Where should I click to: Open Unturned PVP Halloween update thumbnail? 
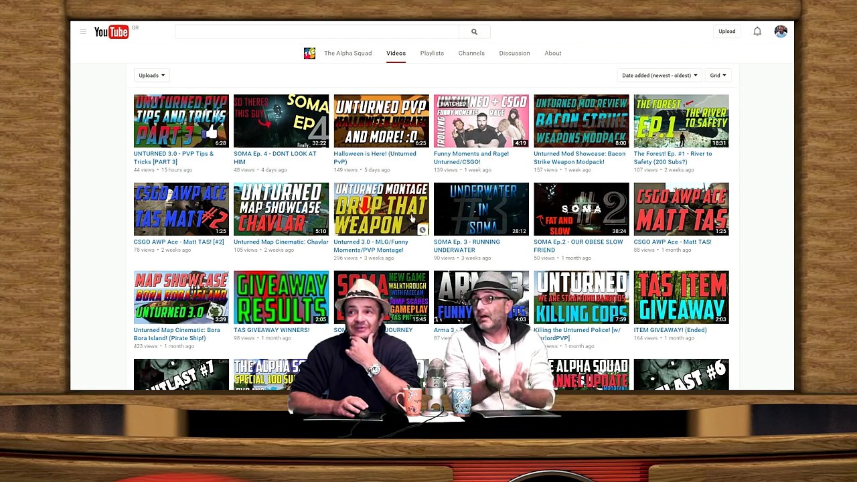coord(381,121)
